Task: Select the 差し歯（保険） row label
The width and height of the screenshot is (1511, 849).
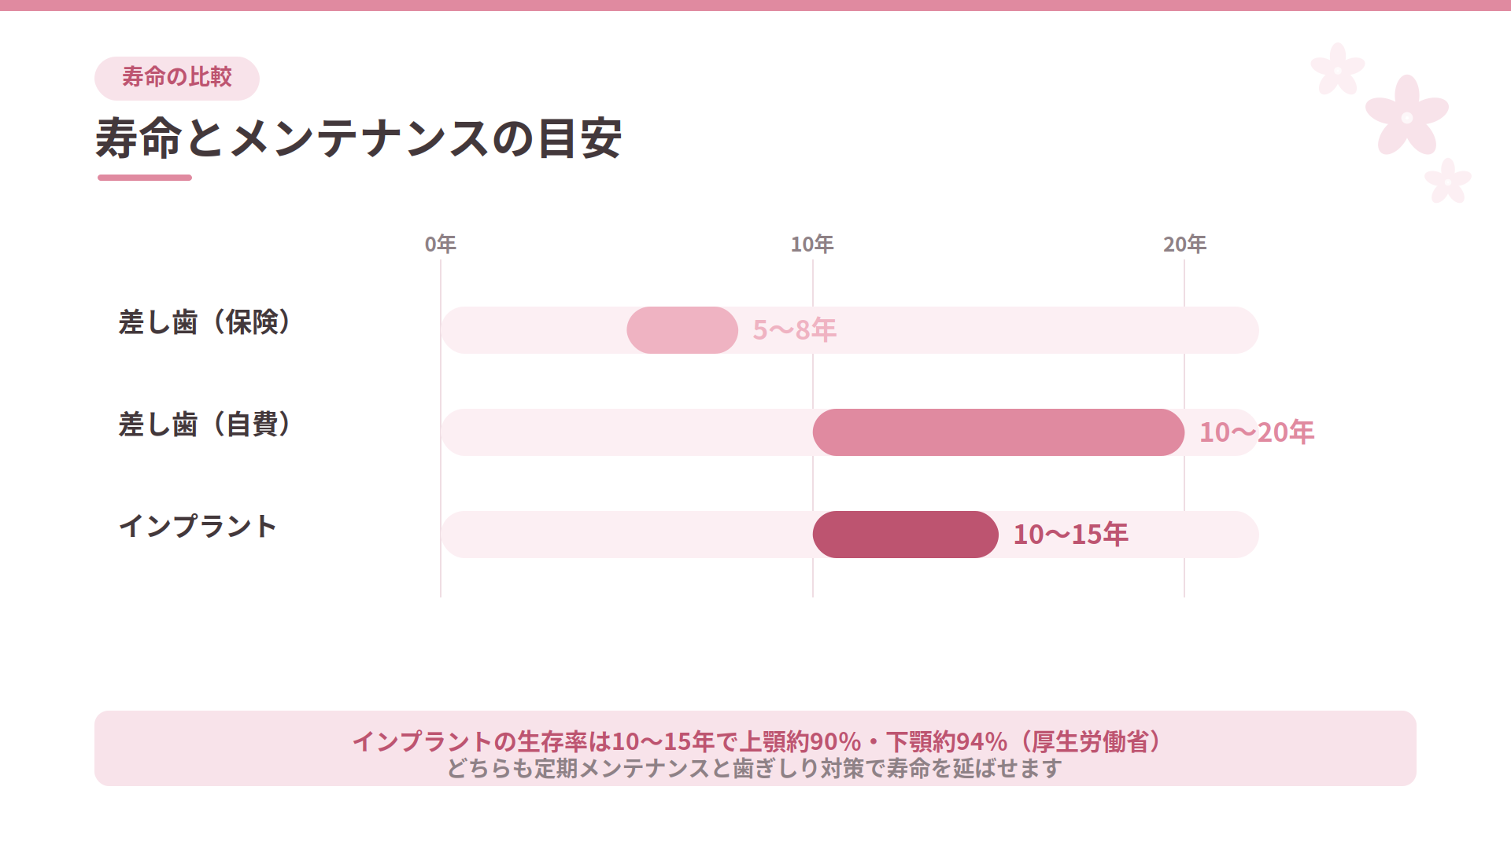Action: pyautogui.click(x=205, y=322)
